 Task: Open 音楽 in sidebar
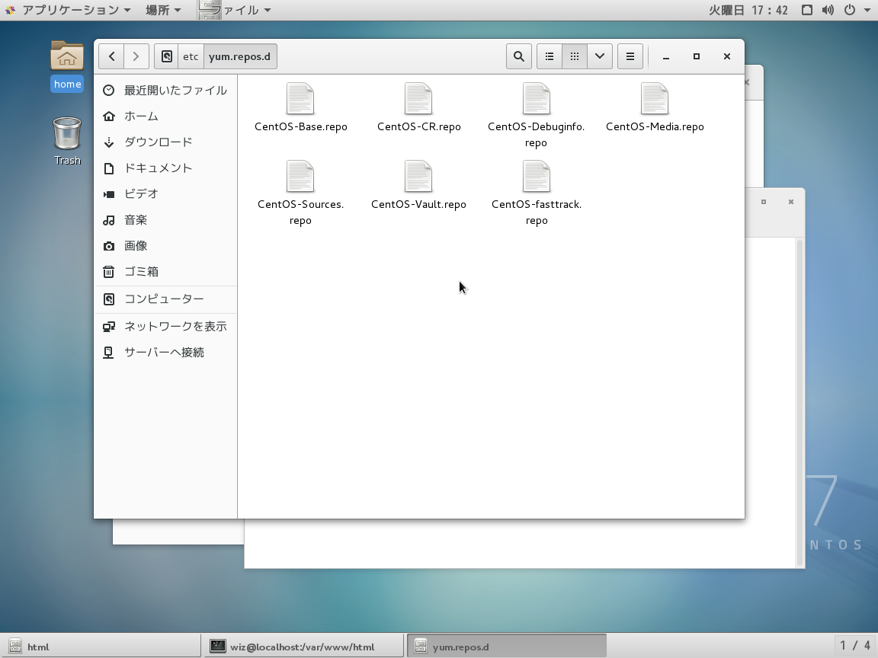(165, 220)
